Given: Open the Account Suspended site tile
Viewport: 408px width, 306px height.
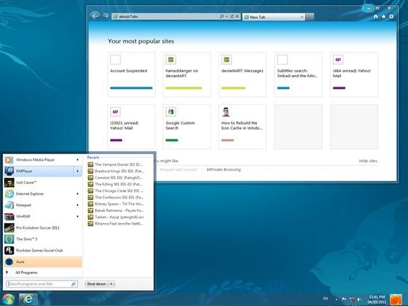Looking at the screenshot, I should [131, 74].
